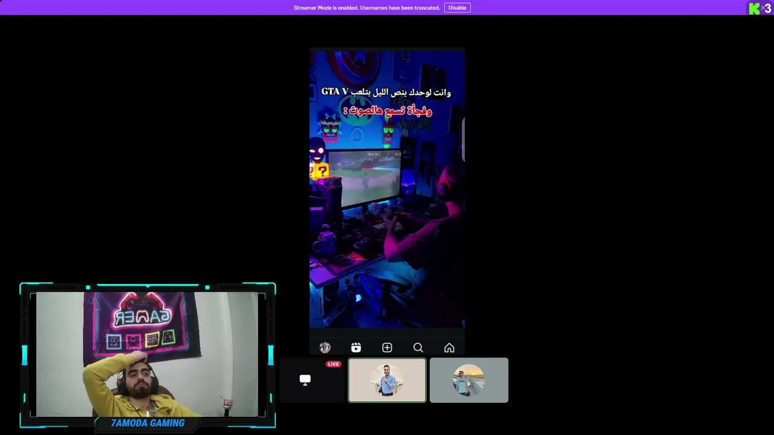Click the shared reel video

[x=387, y=188]
